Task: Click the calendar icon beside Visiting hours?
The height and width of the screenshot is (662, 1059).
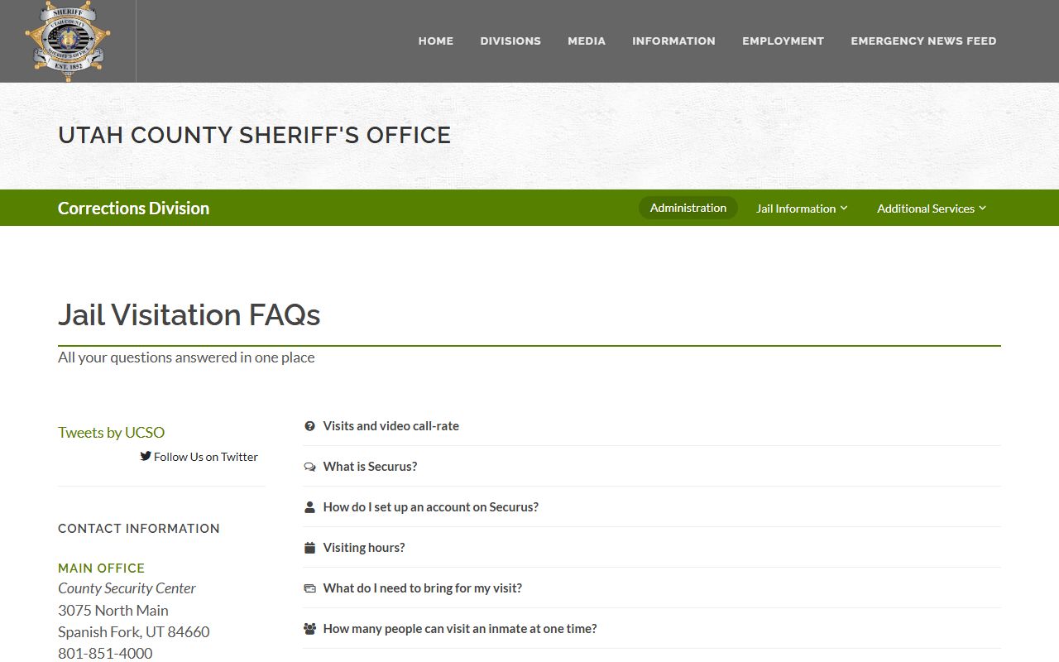Action: (310, 548)
